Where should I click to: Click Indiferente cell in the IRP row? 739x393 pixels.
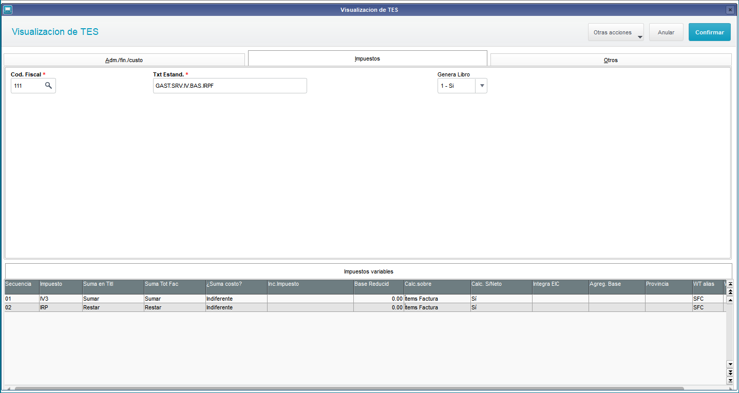pos(236,307)
